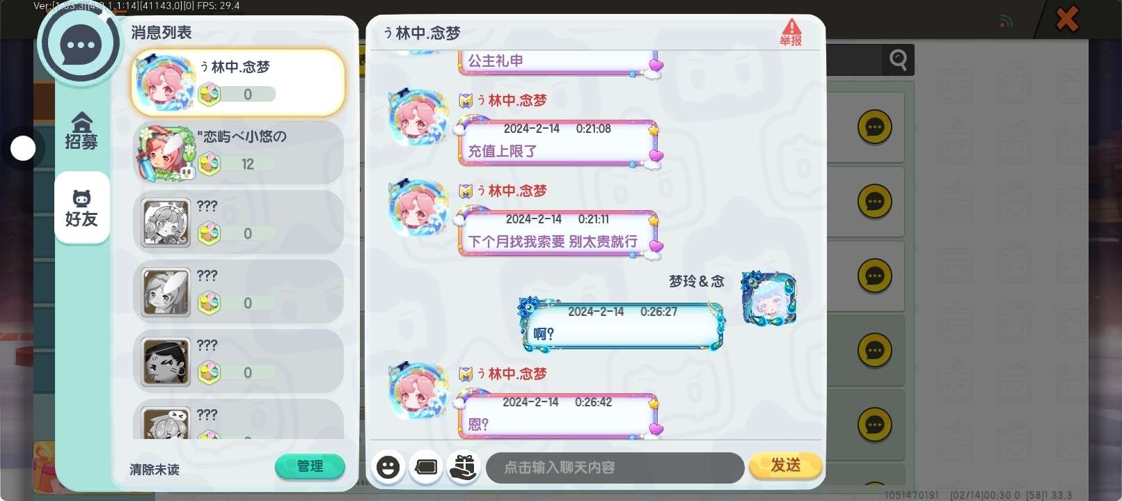Viewport: 1122px width, 501px height.
Task: Select the first ??? contact entry
Action: [x=238, y=222]
